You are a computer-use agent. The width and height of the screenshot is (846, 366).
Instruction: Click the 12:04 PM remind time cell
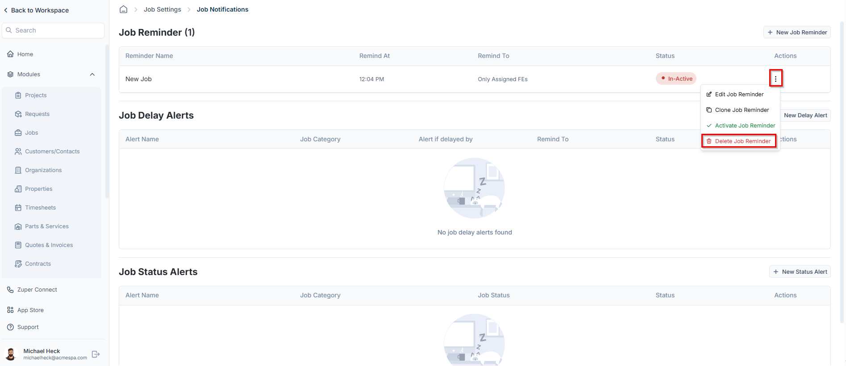371,79
